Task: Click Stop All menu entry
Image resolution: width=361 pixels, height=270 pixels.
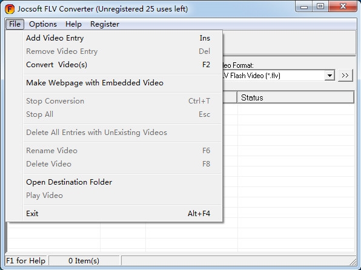Action: [123, 114]
